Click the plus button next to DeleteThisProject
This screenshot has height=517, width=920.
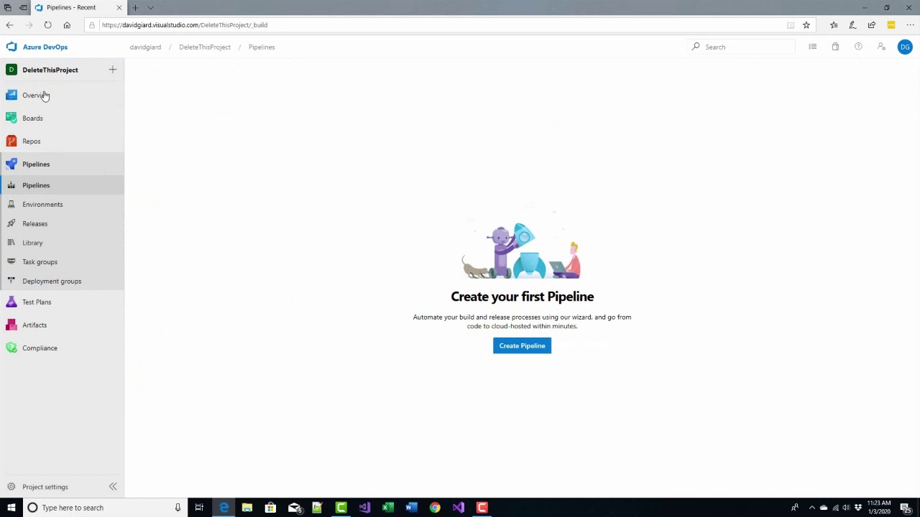point(112,70)
